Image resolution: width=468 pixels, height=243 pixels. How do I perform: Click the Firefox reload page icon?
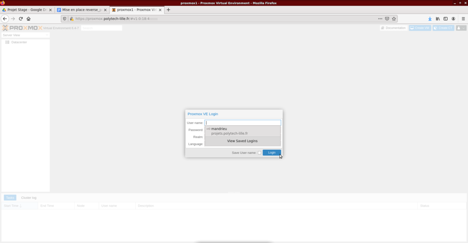[x=21, y=19]
